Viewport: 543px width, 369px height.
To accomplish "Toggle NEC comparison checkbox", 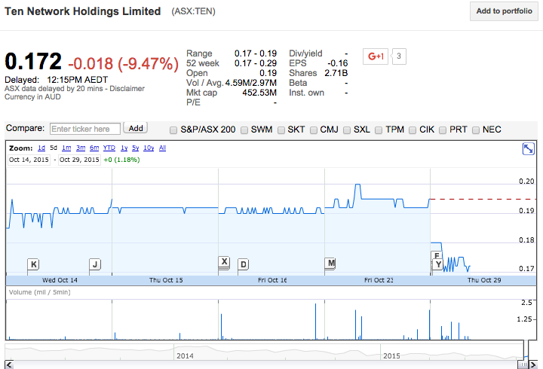I will (476, 130).
